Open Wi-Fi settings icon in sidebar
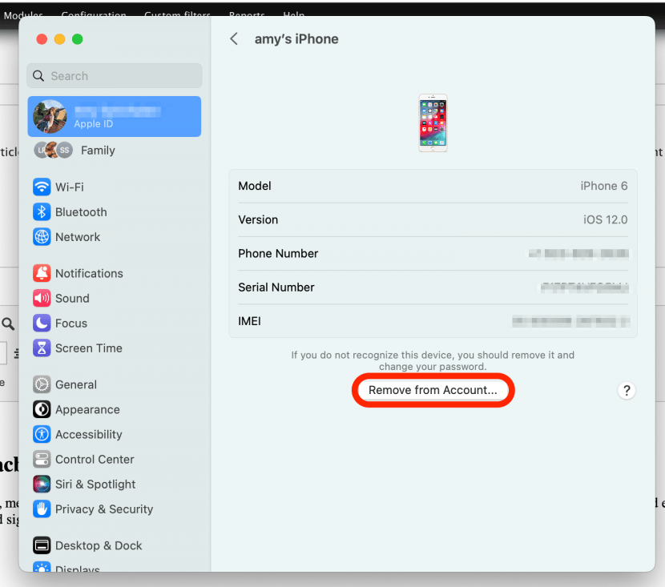665x587 pixels. [42, 187]
